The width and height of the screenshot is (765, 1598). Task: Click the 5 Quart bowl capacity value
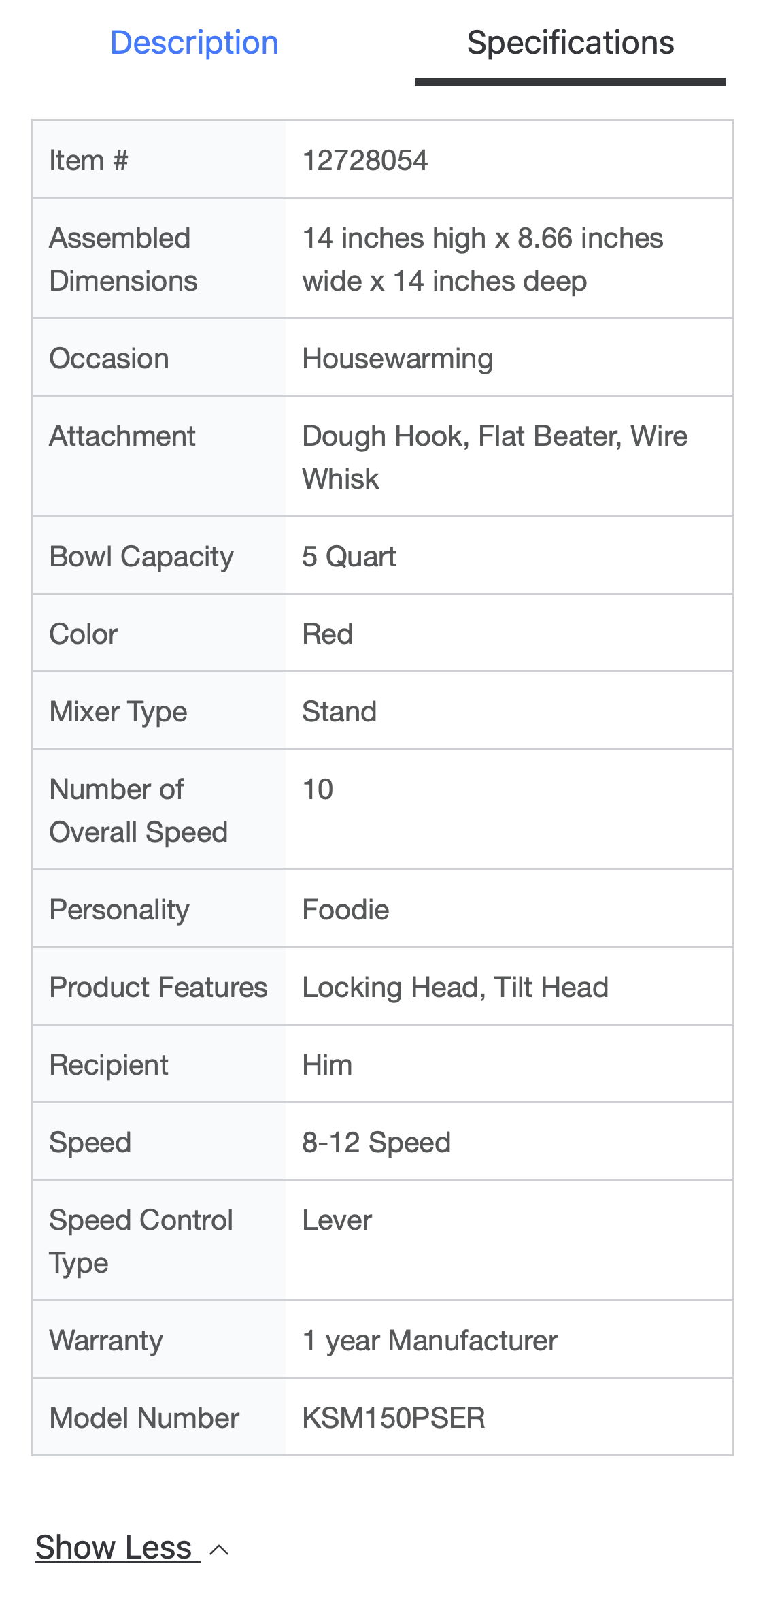349,557
